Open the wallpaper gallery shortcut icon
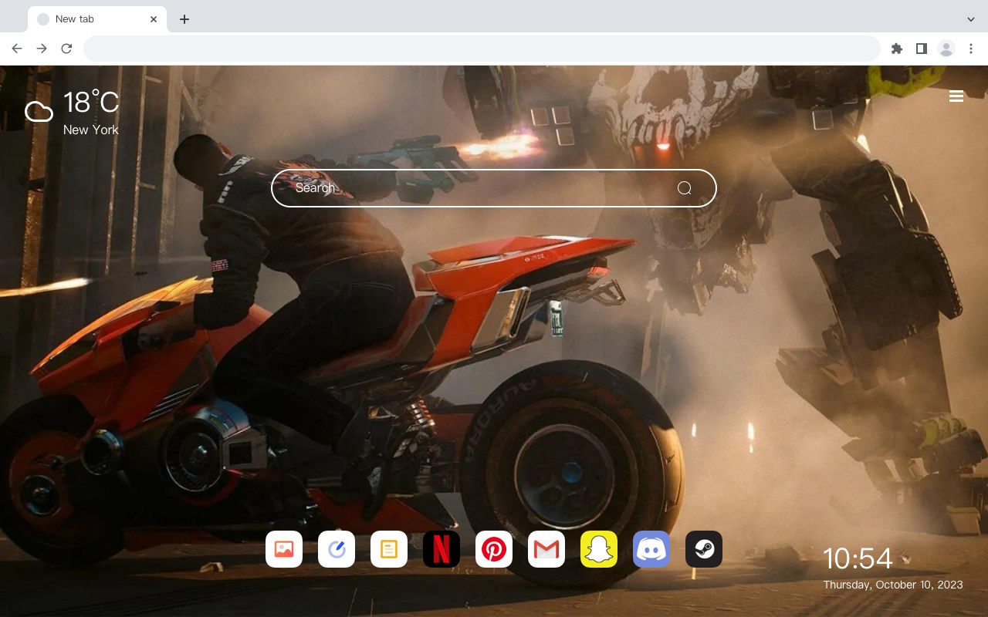 [x=284, y=549]
